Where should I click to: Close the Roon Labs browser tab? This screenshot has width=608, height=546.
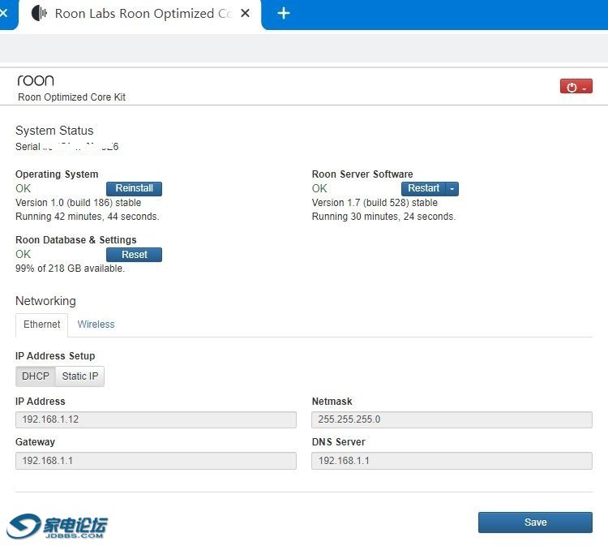pos(246,14)
